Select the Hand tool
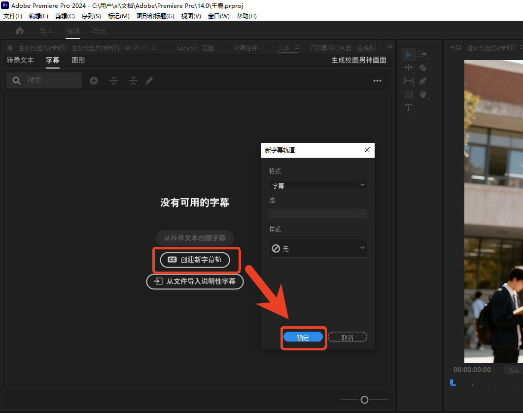Viewport: 523px width, 413px height. [x=422, y=94]
